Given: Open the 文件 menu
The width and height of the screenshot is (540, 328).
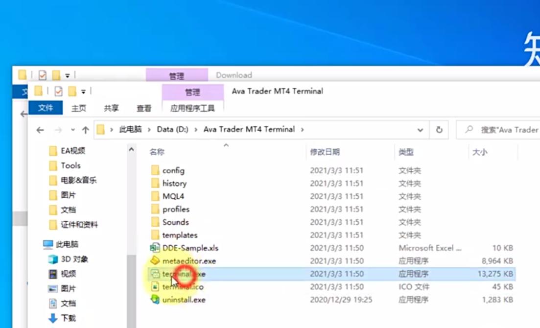Looking at the screenshot, I should pos(46,108).
